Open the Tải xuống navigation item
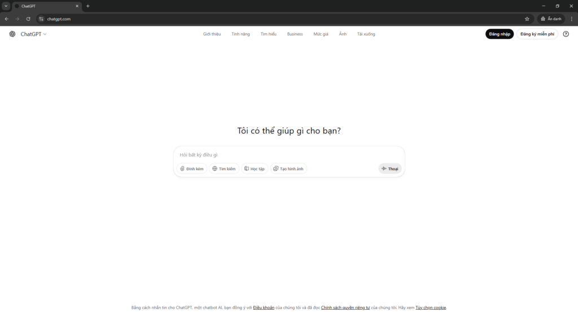 click(x=366, y=34)
